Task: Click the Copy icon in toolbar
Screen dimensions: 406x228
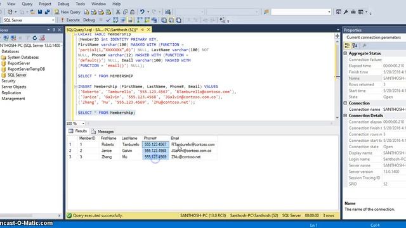Action: click(125, 12)
